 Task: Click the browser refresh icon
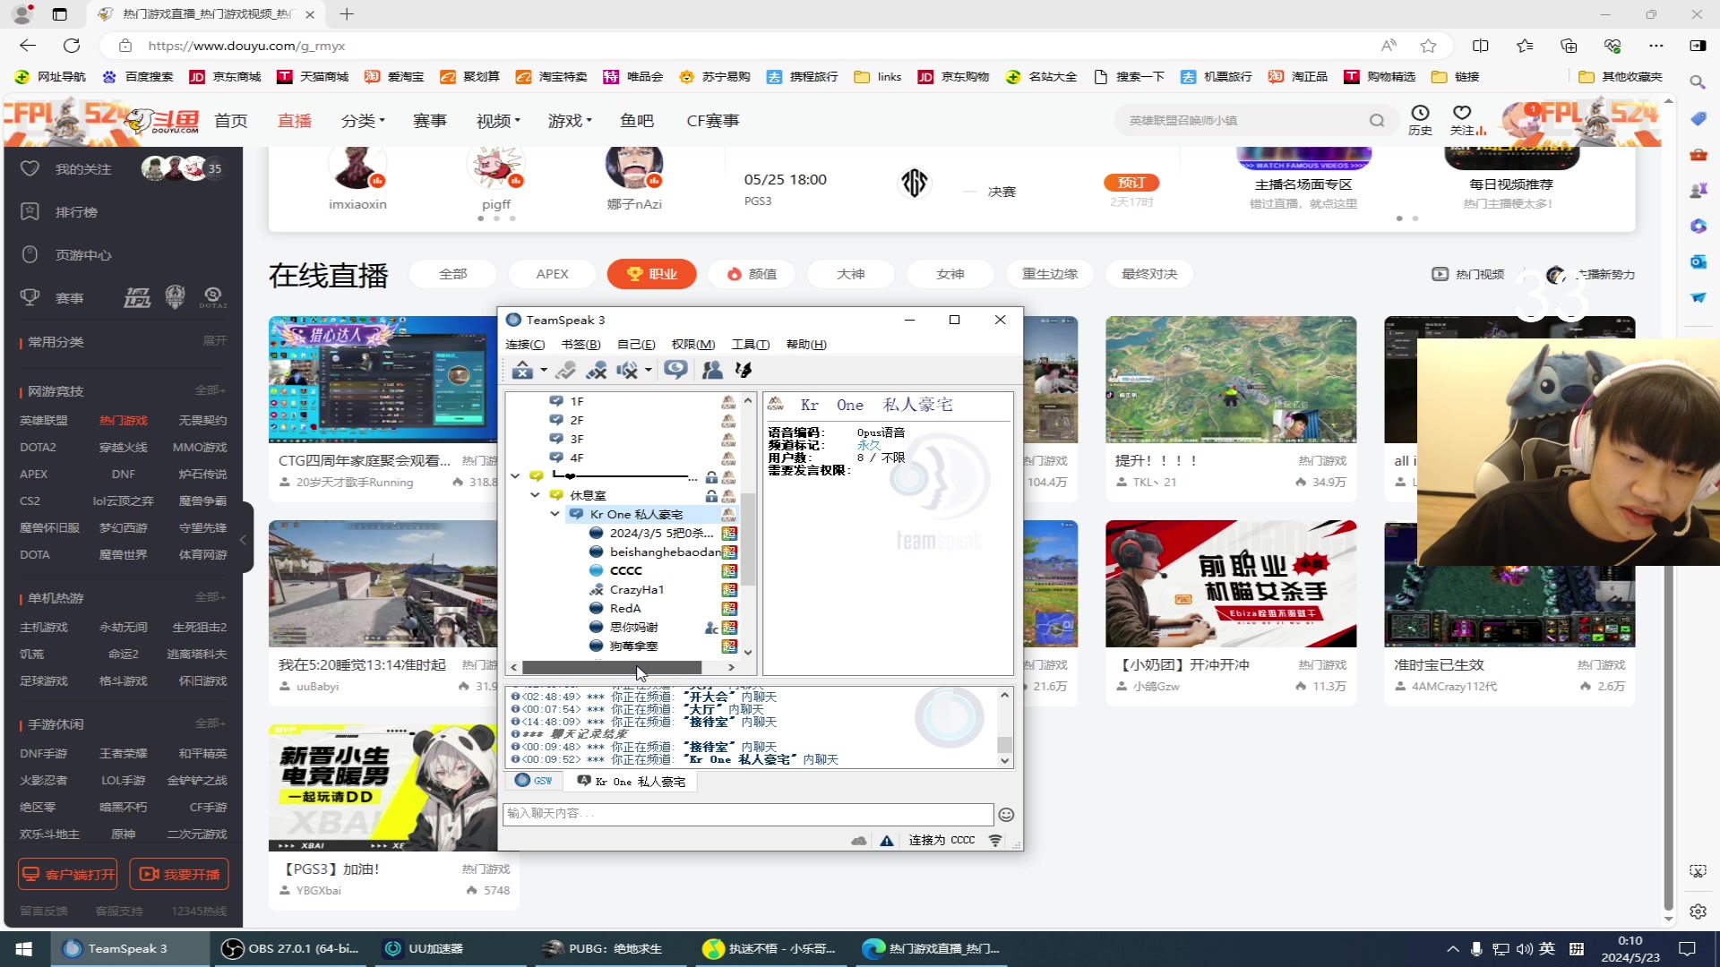72,46
